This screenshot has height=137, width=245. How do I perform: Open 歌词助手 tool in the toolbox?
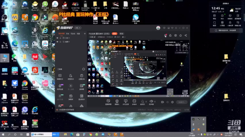click(x=81, y=97)
